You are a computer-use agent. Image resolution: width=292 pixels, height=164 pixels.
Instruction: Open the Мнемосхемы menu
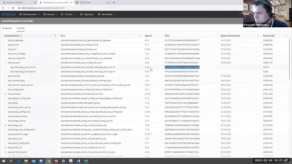[30, 14]
